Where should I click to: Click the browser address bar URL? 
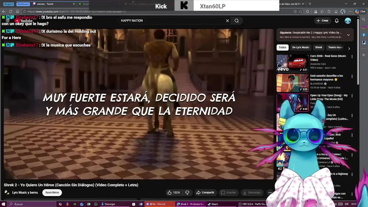coord(77,12)
